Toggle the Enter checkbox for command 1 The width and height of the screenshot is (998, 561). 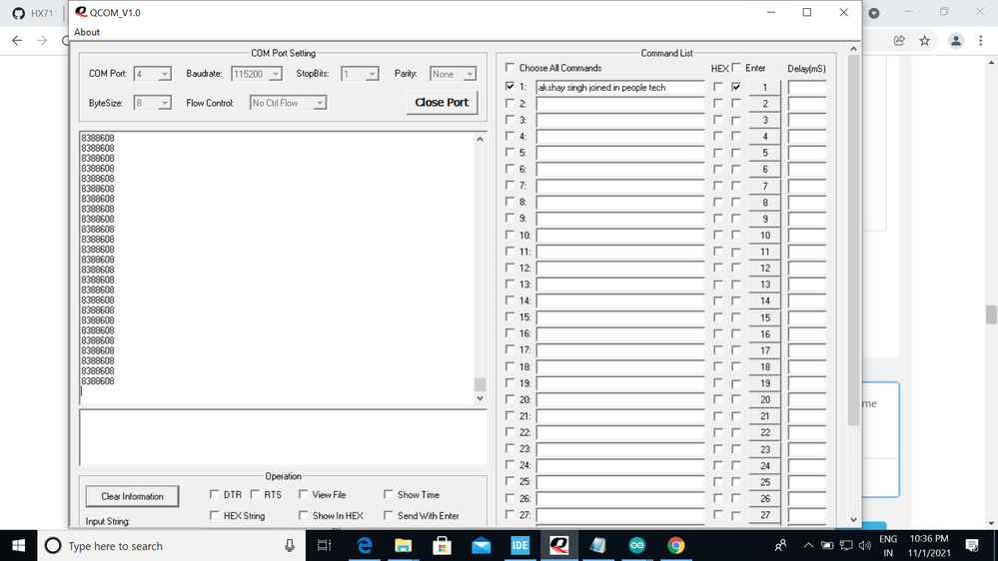coord(736,87)
